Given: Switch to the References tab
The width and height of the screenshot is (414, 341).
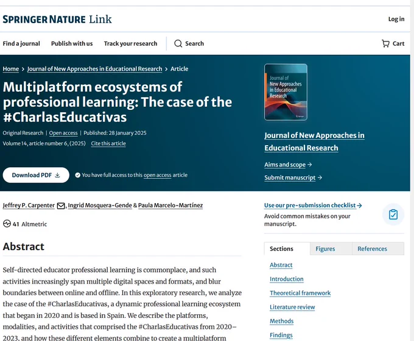Looking at the screenshot, I should pyautogui.click(x=378, y=249).
